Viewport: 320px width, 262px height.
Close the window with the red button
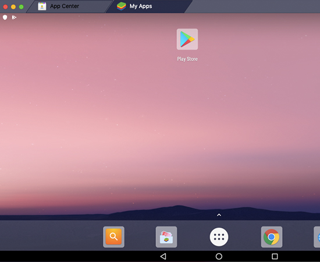click(x=5, y=7)
